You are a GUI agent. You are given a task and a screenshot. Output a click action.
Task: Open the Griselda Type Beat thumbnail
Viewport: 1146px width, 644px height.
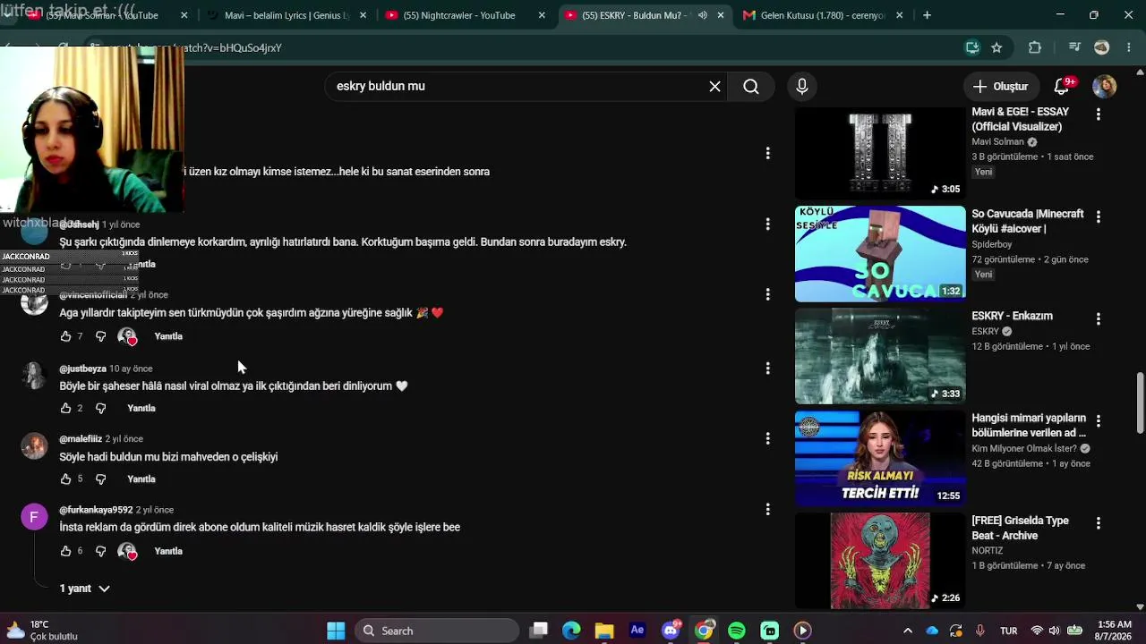[x=880, y=560]
